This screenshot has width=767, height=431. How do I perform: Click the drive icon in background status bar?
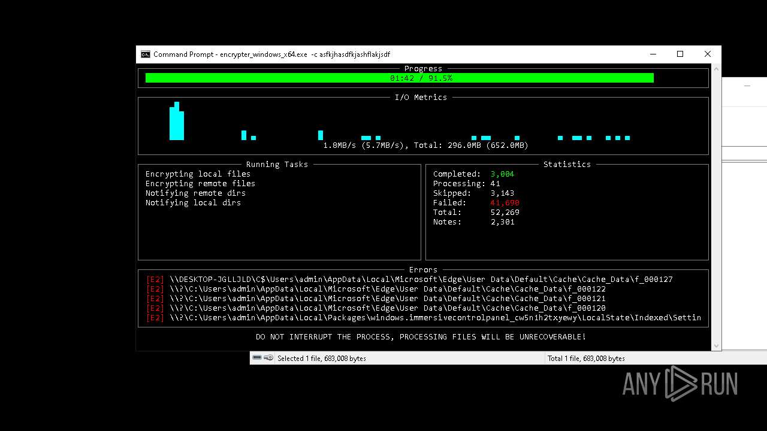coord(257,358)
